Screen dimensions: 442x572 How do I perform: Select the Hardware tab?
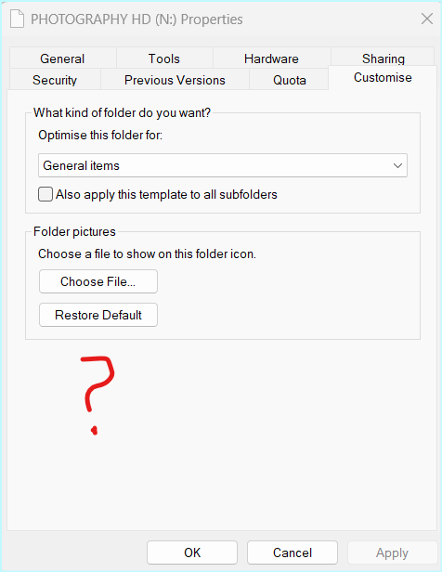coord(271,58)
